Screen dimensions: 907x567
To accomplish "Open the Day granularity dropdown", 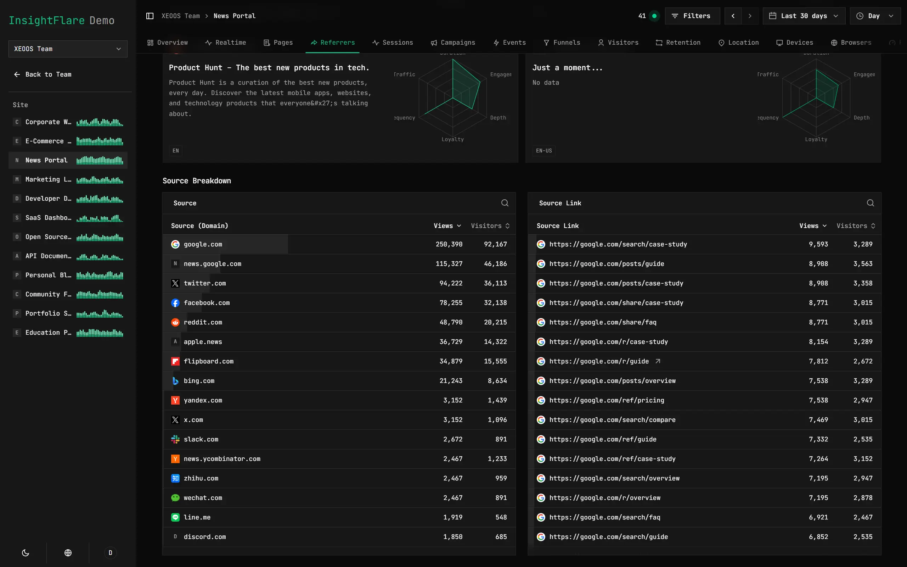I will point(875,16).
